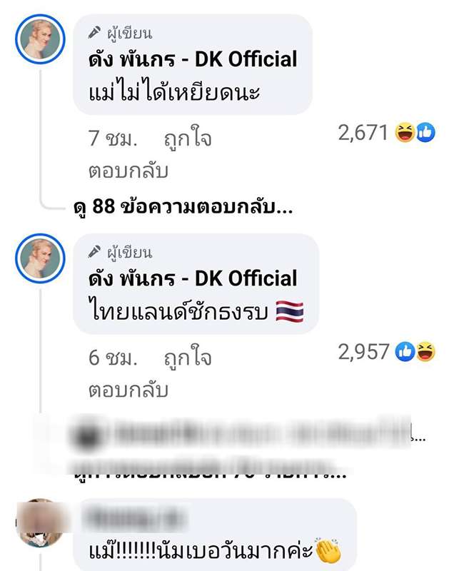Open the author name link on the first comment

pyautogui.click(x=193, y=59)
